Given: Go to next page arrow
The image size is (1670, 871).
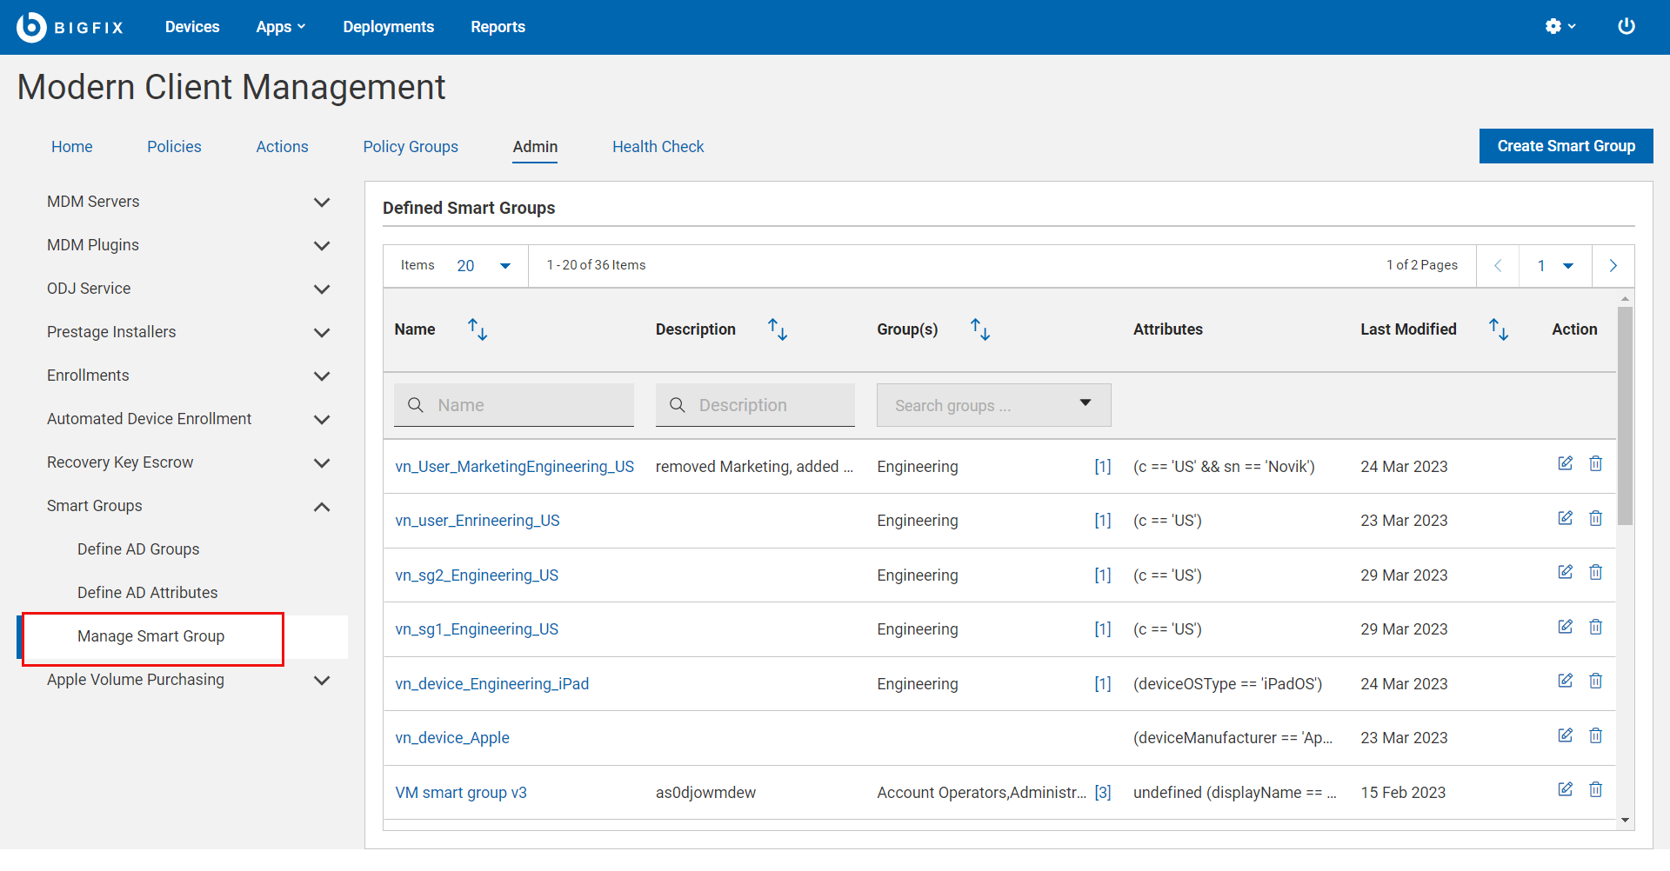Looking at the screenshot, I should click(x=1613, y=266).
